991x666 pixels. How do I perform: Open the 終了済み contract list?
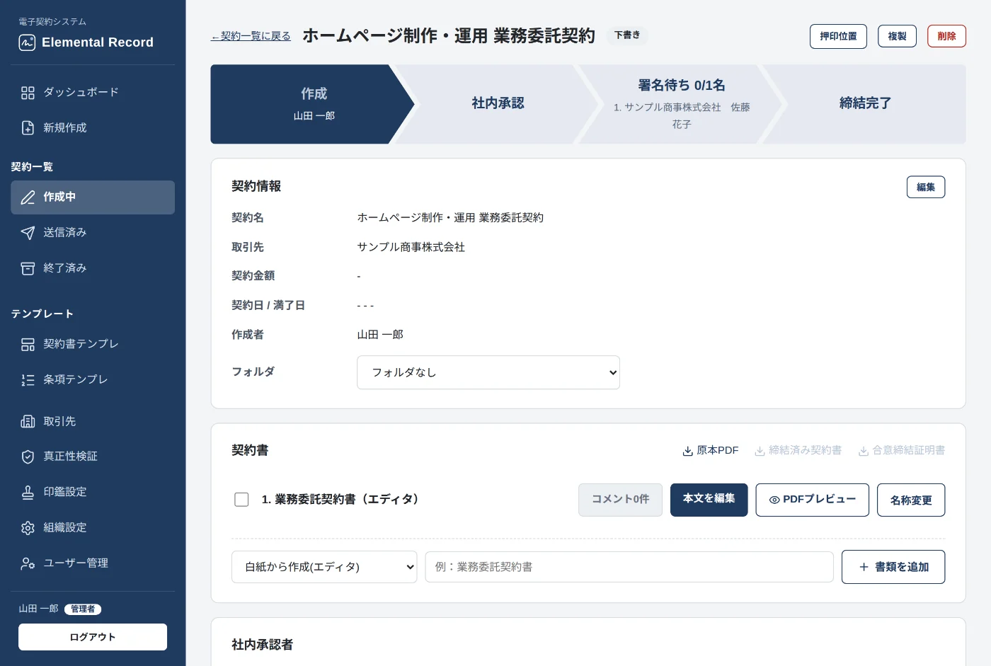[x=93, y=268]
